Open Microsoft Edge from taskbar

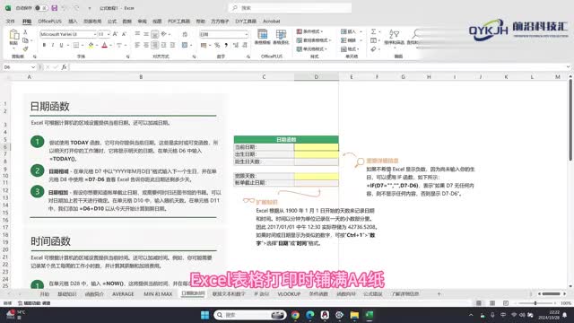point(309,315)
